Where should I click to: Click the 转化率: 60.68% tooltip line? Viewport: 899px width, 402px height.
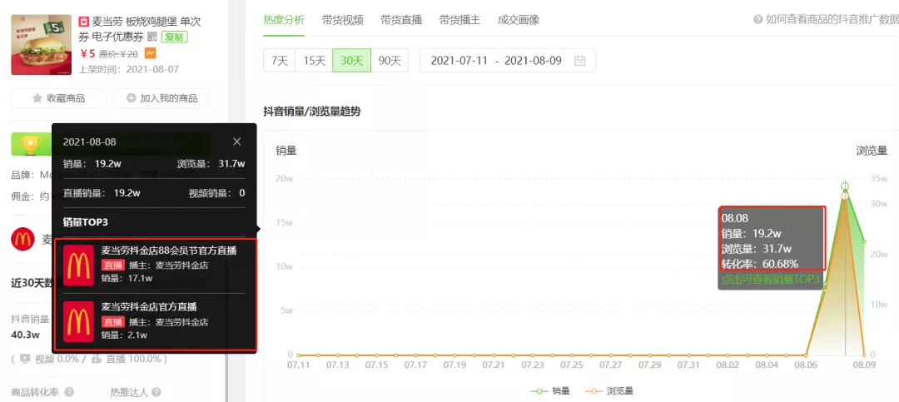760,264
